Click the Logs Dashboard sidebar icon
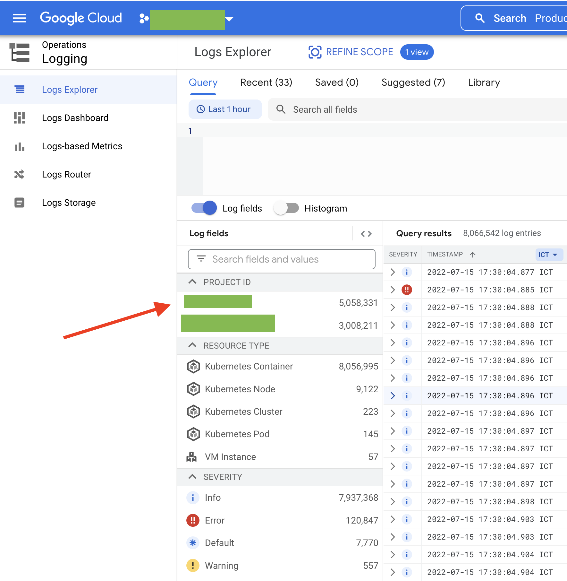This screenshot has height=581, width=567. pyautogui.click(x=20, y=118)
